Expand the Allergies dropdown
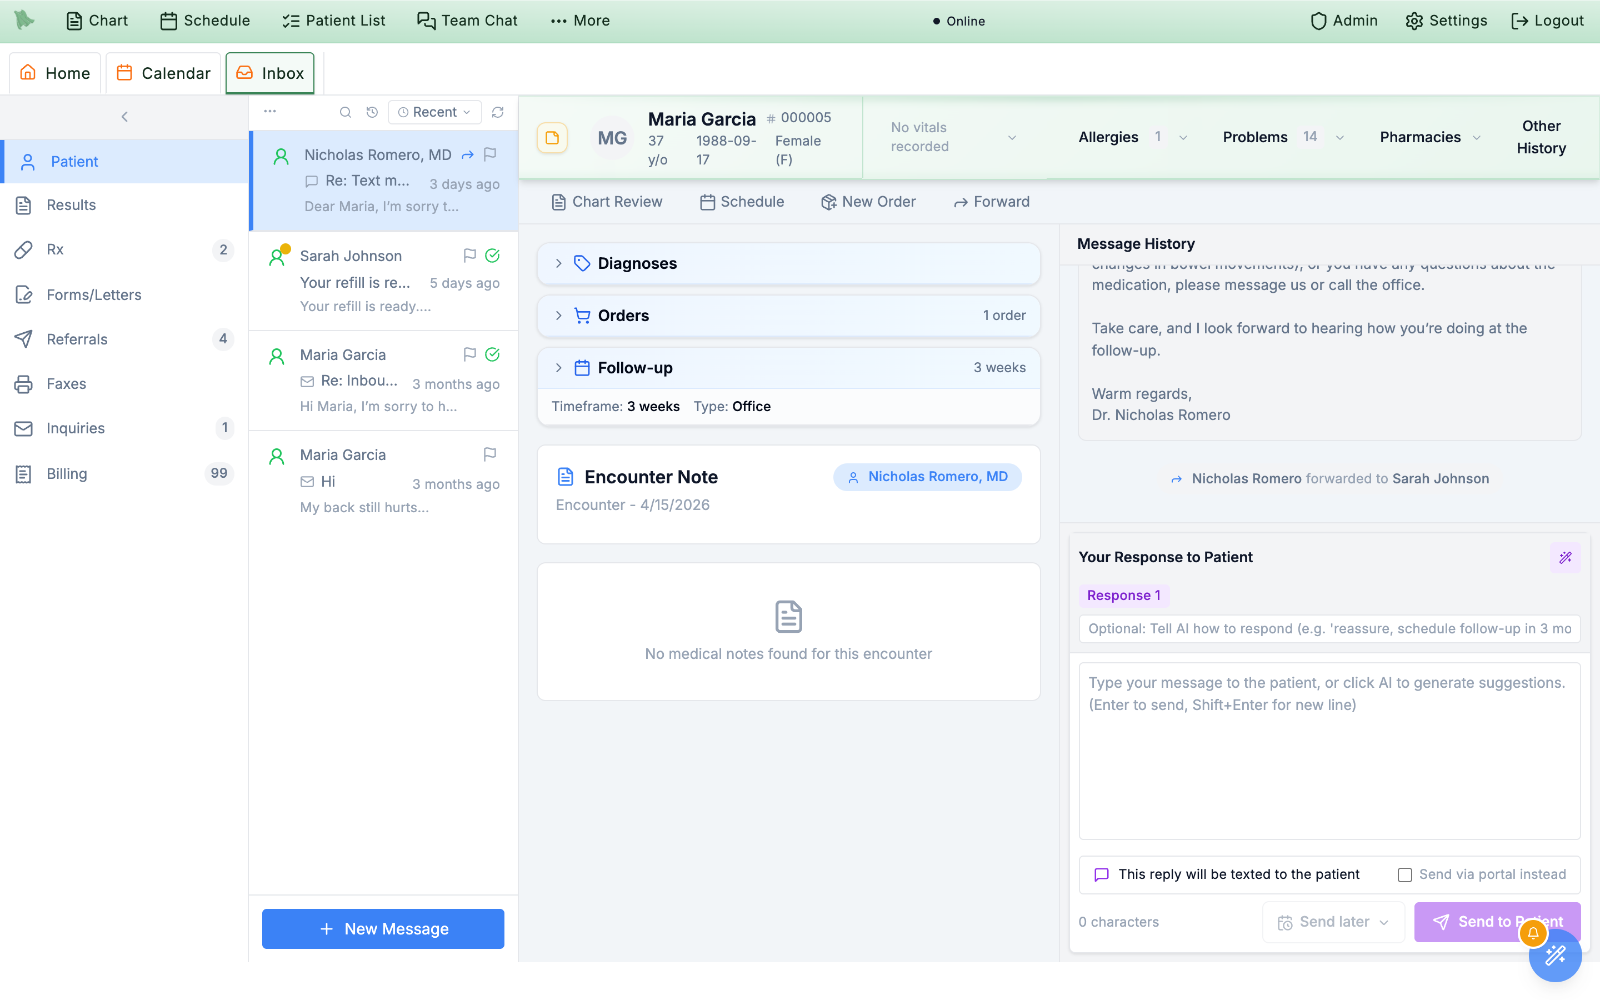The width and height of the screenshot is (1600, 1000). tap(1133, 137)
